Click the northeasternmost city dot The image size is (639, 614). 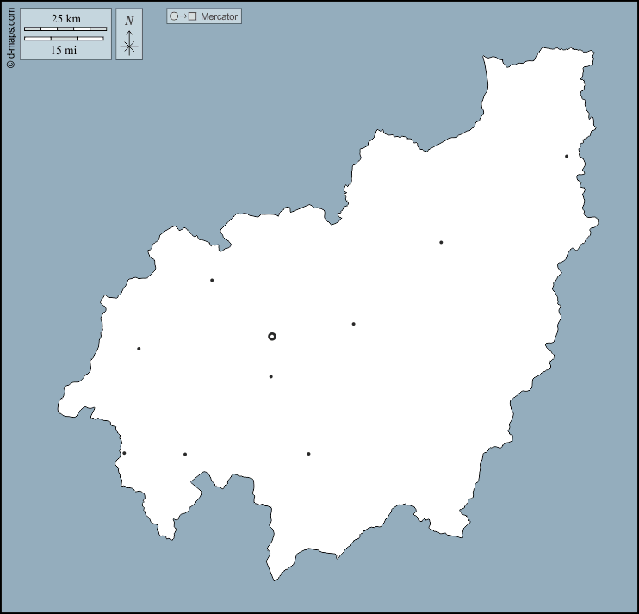click(x=567, y=156)
